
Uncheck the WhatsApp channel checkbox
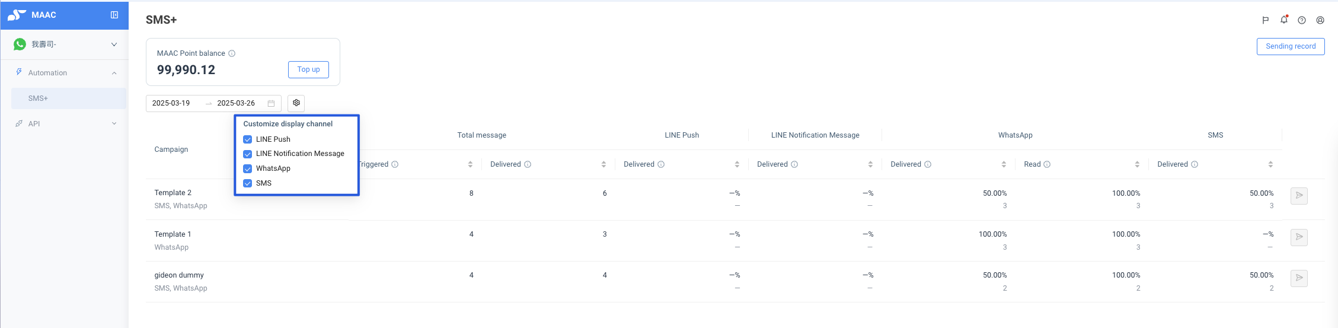tap(248, 168)
